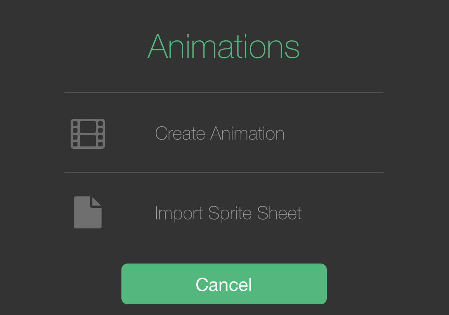The image size is (449, 315).
Task: Click the Animations heading
Action: click(x=224, y=46)
